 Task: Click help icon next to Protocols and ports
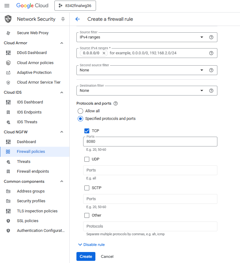(x=116, y=103)
